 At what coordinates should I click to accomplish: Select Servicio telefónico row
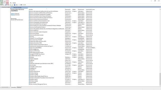[62, 30]
